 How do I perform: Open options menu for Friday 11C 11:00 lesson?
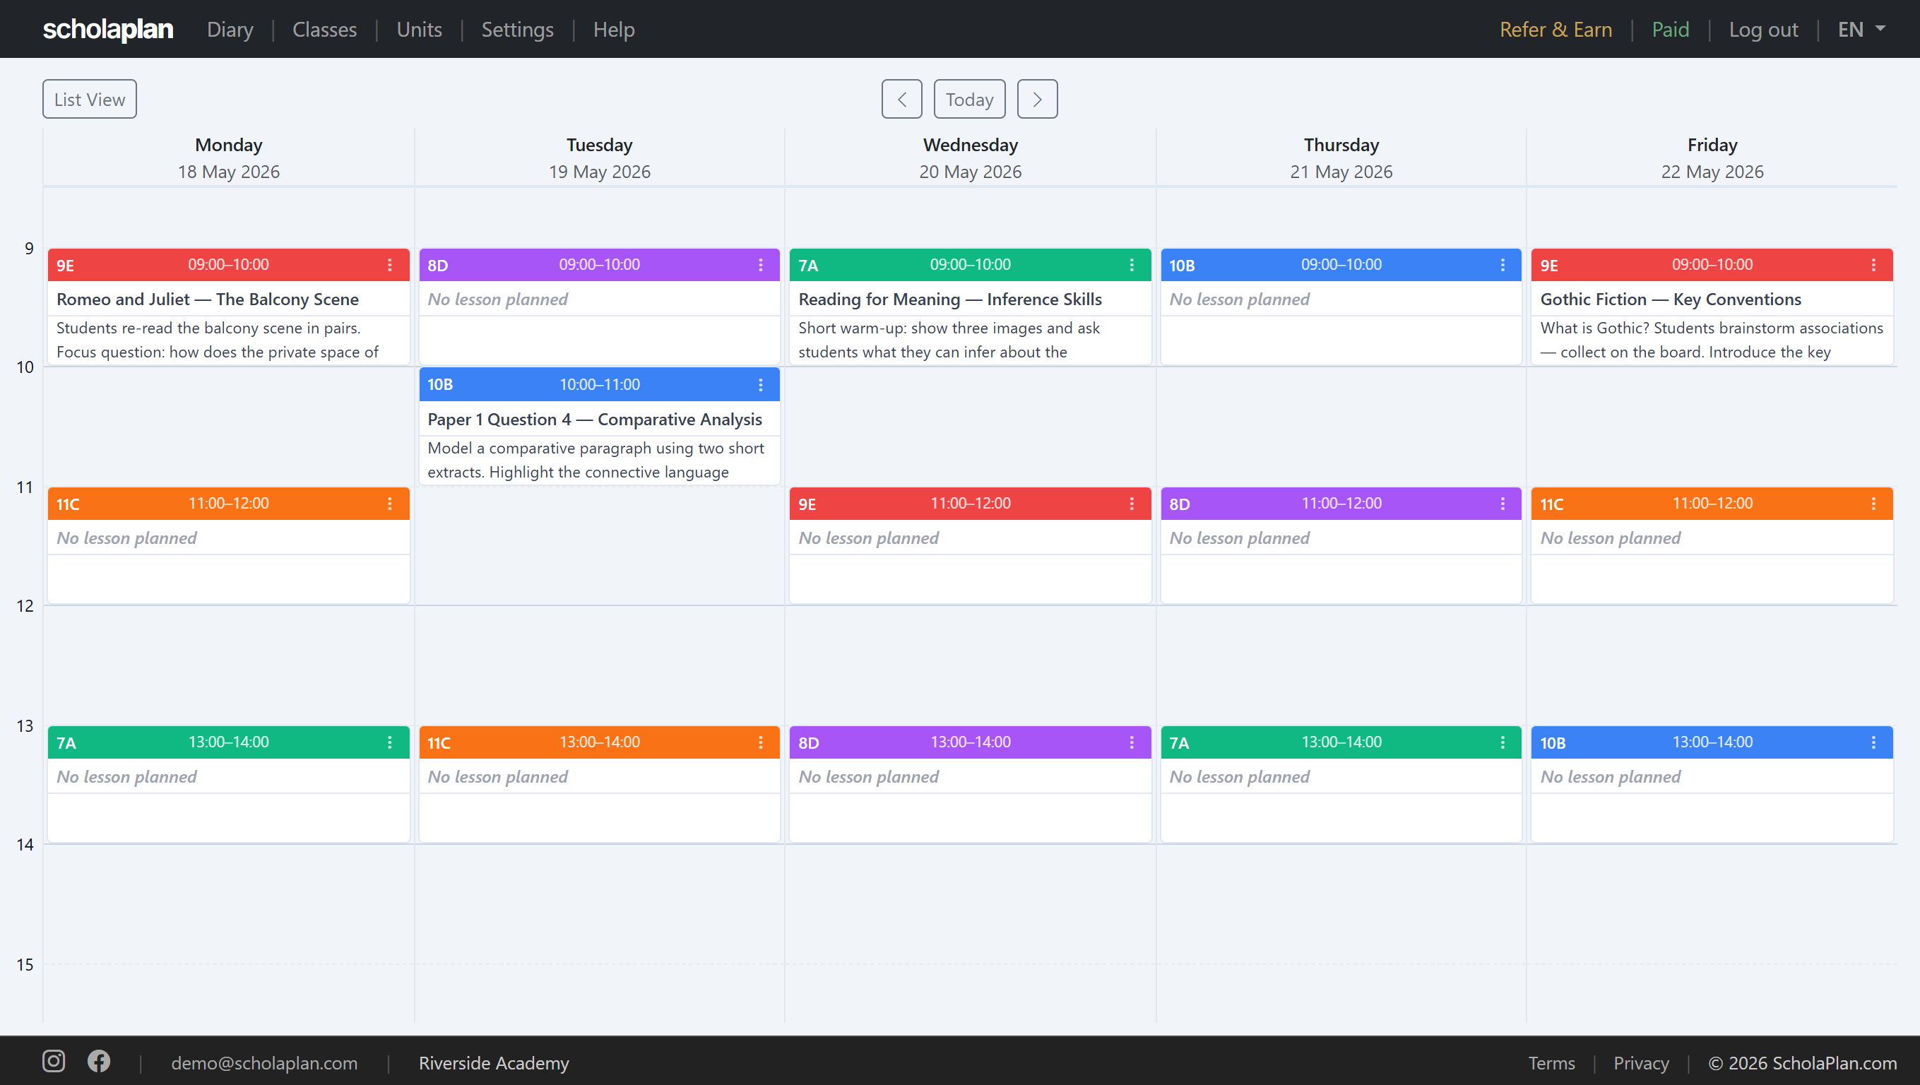tap(1874, 504)
